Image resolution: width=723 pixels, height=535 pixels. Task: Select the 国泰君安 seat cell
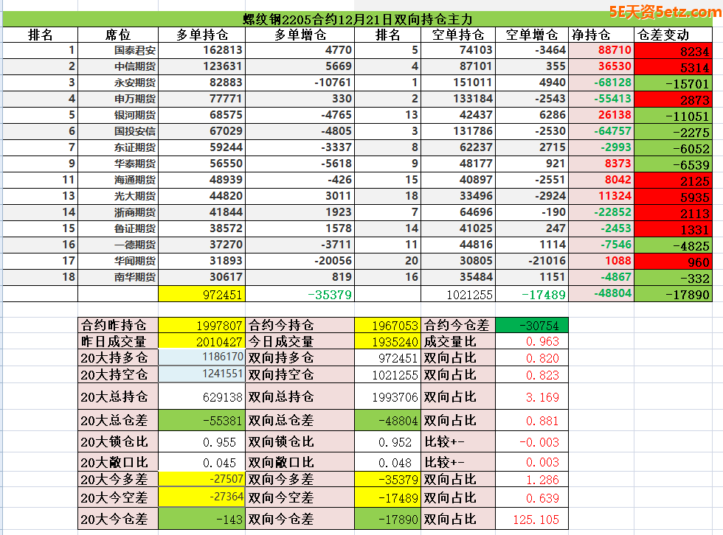[135, 50]
